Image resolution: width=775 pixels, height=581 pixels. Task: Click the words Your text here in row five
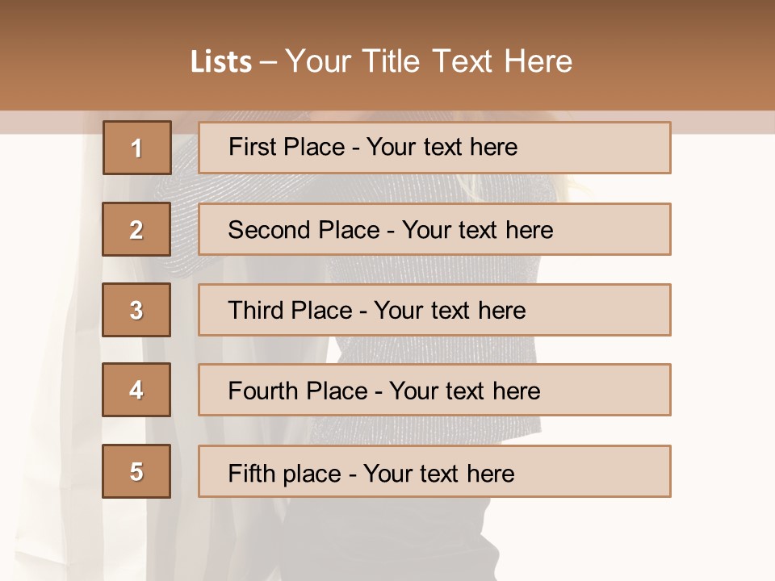click(438, 473)
